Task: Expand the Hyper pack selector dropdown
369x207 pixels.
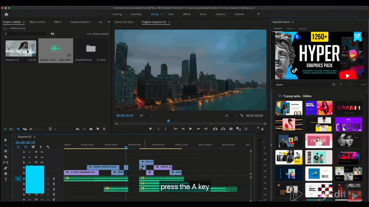Action: [x=327, y=85]
